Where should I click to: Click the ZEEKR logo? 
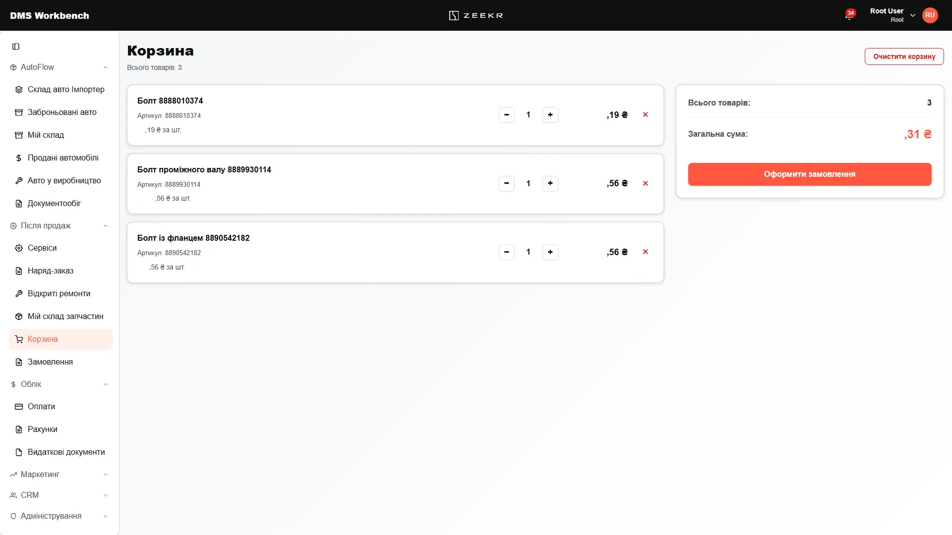[x=476, y=15]
